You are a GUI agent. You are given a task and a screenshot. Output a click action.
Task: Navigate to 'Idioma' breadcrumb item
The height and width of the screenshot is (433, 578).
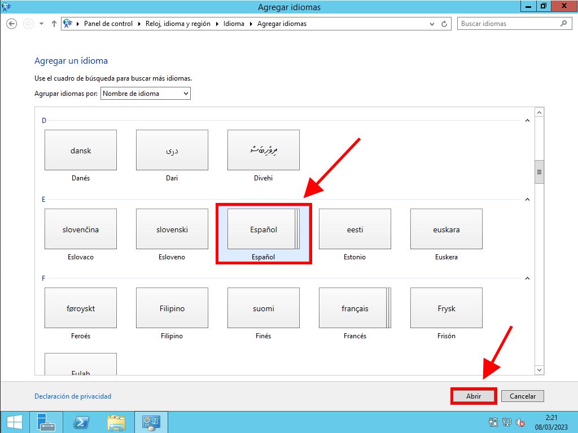click(234, 24)
